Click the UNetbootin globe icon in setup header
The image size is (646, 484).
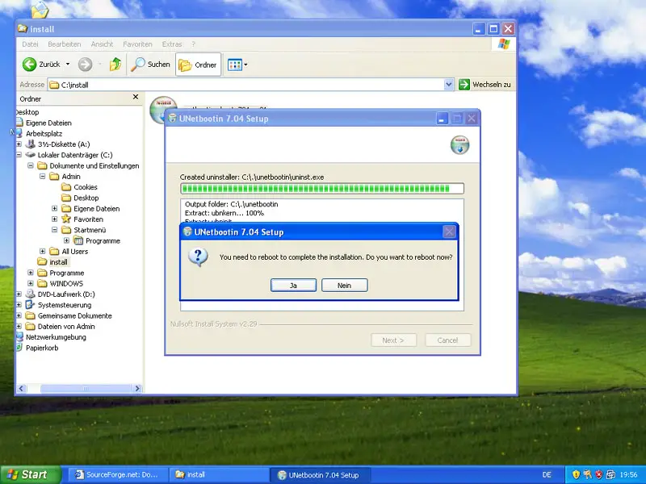[459, 145]
